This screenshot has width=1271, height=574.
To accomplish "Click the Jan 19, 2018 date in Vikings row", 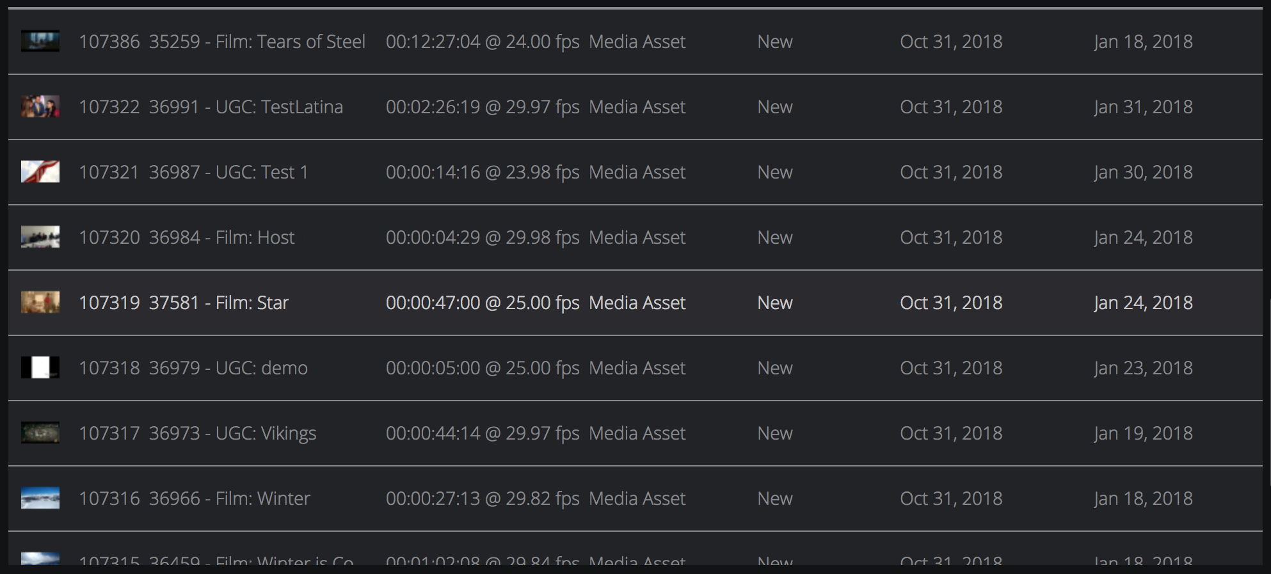I will (1143, 433).
